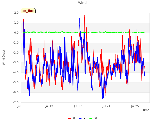Viewport: 165px width, 123px height.
Task: Click the x-axis label Time
Action: pyautogui.click(x=146, y=110)
